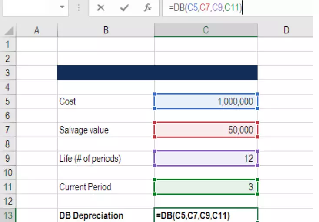Image resolution: width=319 pixels, height=222 pixels.
Task: Select column A header
Action: point(37,30)
